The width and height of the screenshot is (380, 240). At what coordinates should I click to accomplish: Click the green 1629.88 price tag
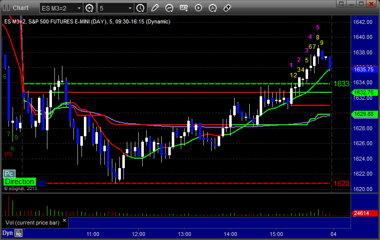point(364,114)
